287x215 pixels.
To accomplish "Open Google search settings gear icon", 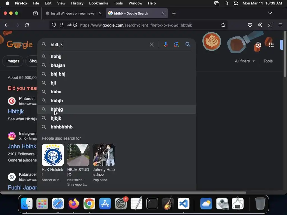I will click(258, 45).
